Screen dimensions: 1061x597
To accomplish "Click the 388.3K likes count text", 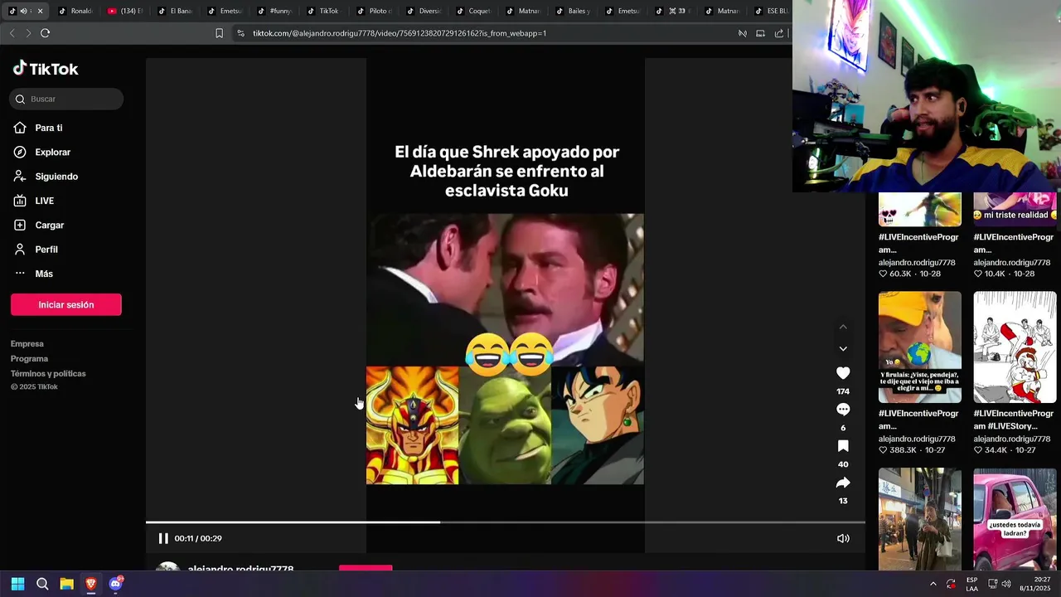I will [903, 450].
